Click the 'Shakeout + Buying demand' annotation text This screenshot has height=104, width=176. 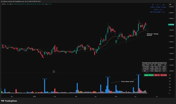tap(152, 34)
